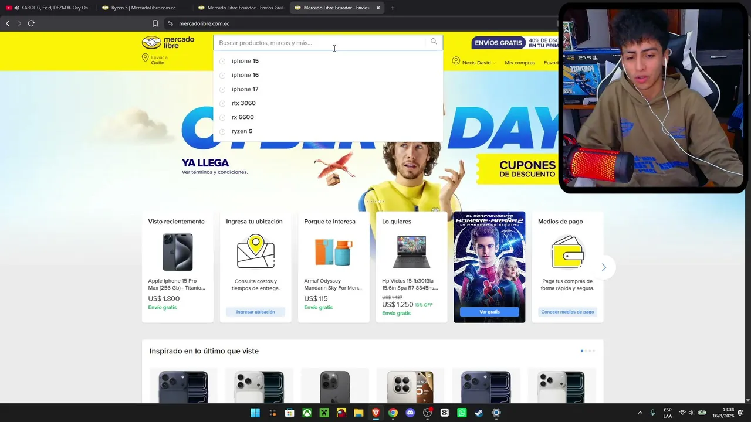
Task: Click the 'US$ 115' price text
Action: coord(316,299)
